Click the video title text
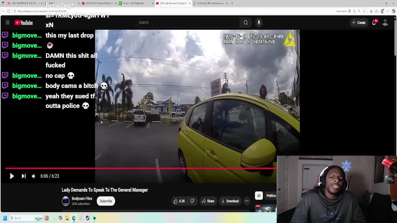The image size is (397, 223). [105, 190]
